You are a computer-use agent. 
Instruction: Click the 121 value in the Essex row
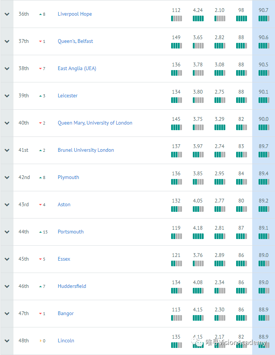pos(176,255)
